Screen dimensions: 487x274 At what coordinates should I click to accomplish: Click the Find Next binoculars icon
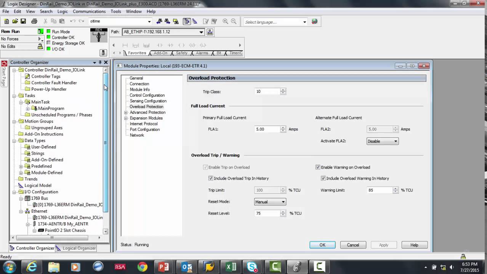pos(167,22)
